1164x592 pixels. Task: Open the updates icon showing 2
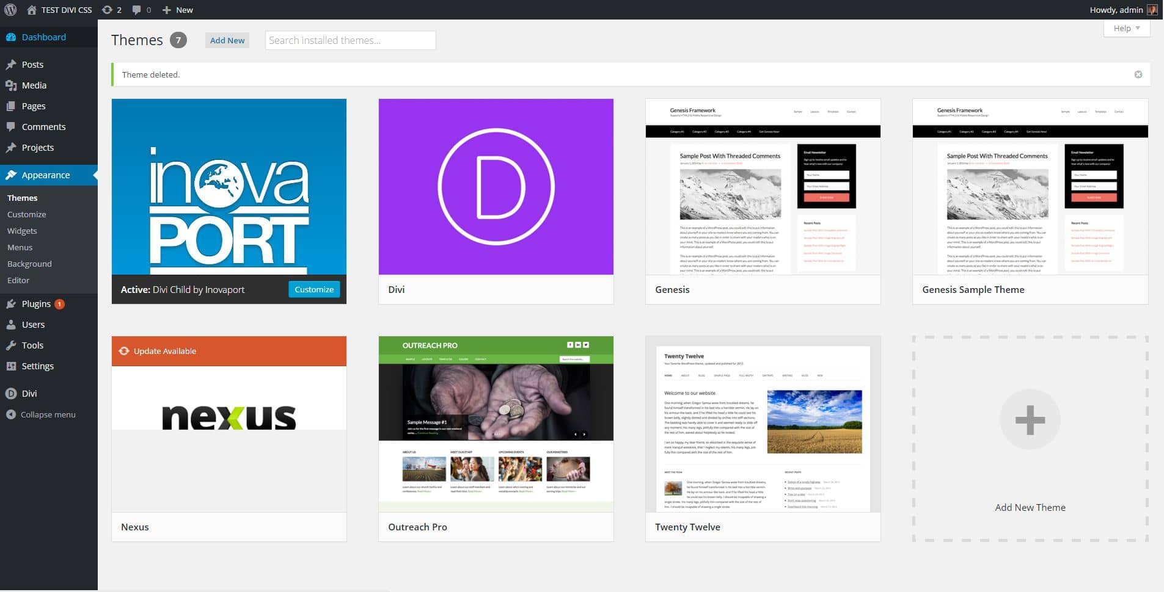point(108,10)
